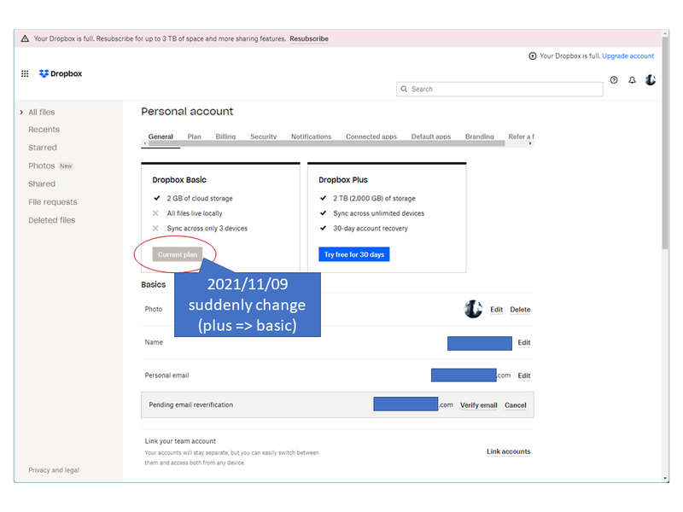Switch to the Billing tab
This screenshot has width=683, height=512.
click(x=225, y=137)
